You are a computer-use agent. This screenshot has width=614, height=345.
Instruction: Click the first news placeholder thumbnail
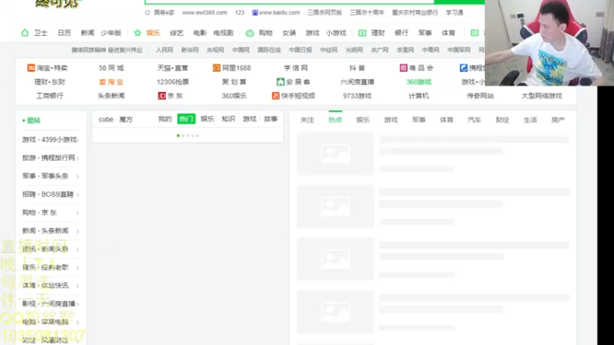tap(335, 153)
